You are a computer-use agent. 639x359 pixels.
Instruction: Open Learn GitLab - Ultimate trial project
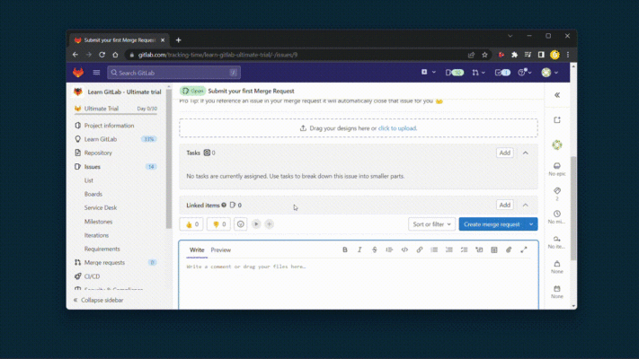[x=118, y=92]
